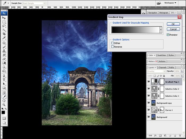Select the History Brush tool

4,55
